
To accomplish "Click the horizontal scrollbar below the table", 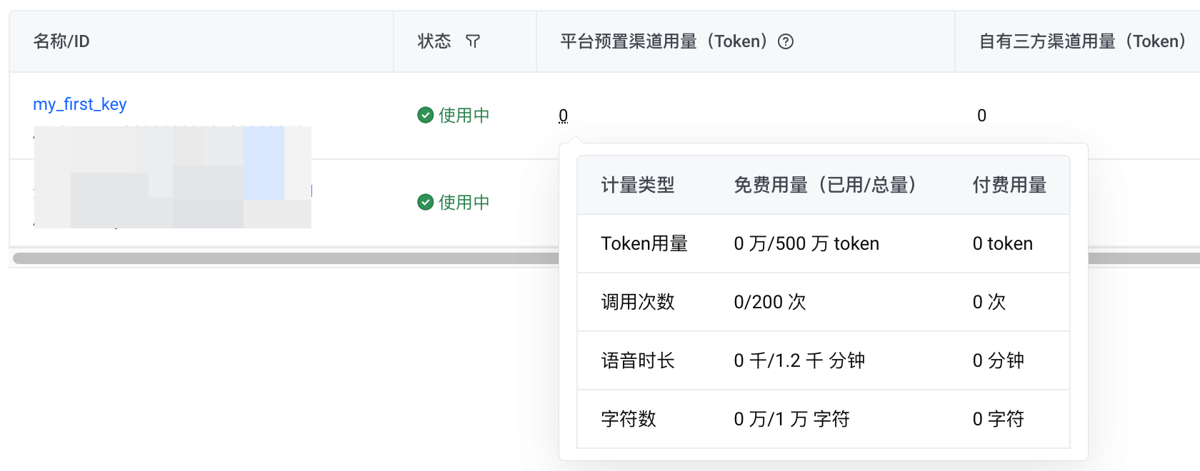I will click(286, 258).
